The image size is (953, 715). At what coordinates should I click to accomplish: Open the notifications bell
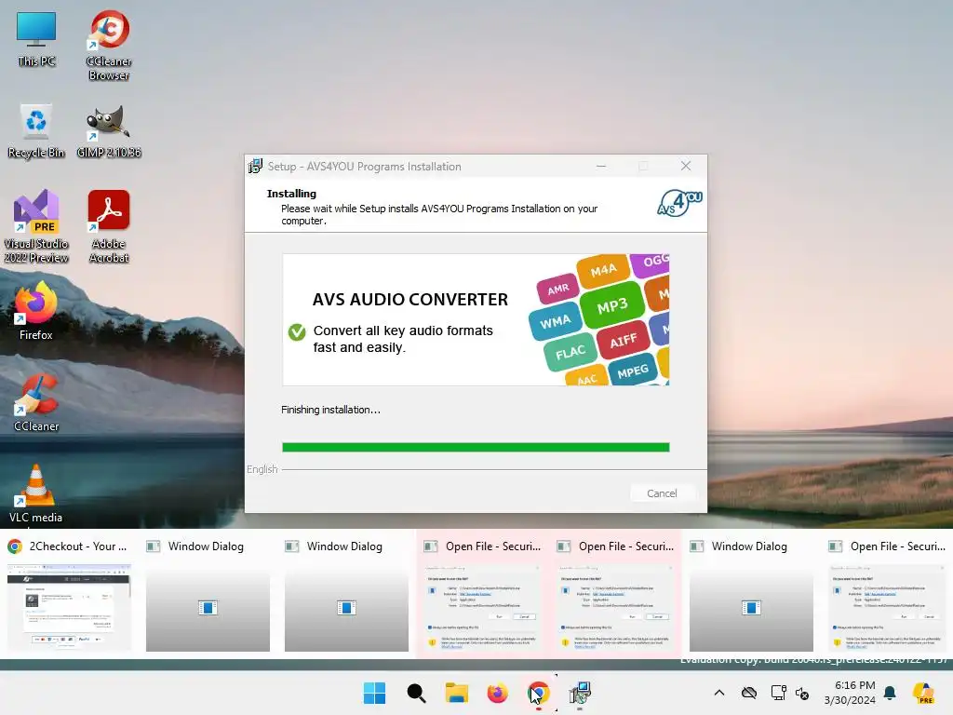coord(890,693)
